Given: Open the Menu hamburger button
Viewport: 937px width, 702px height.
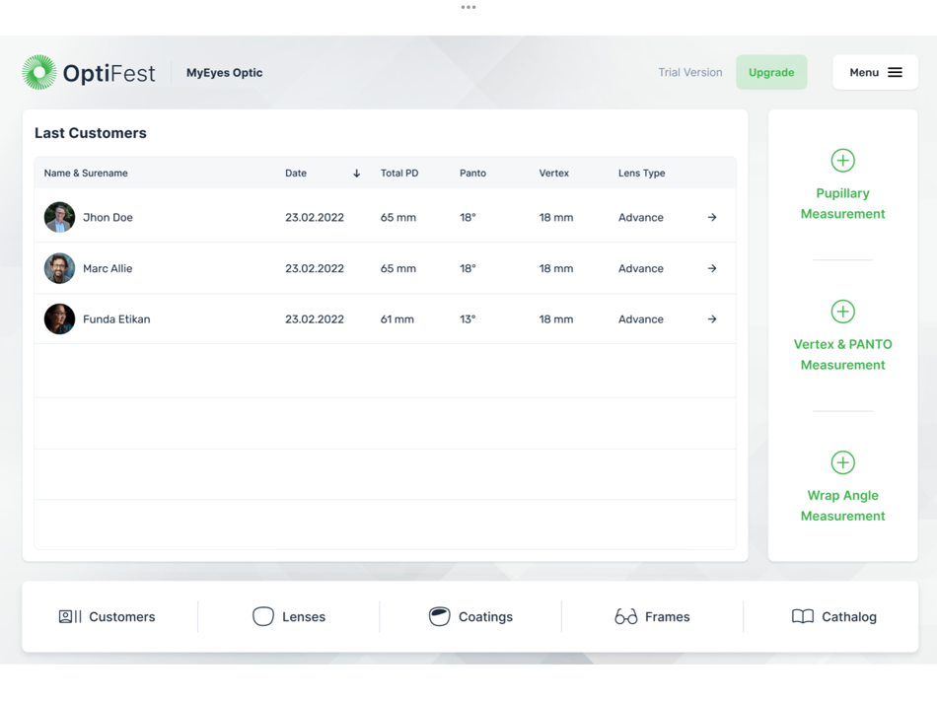Looking at the screenshot, I should tap(875, 72).
